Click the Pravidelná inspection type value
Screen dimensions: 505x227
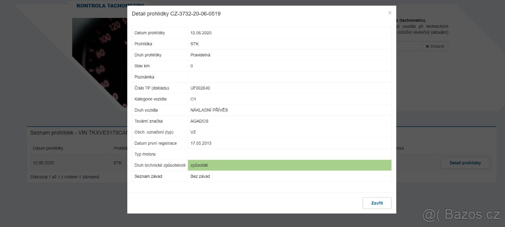(200, 55)
